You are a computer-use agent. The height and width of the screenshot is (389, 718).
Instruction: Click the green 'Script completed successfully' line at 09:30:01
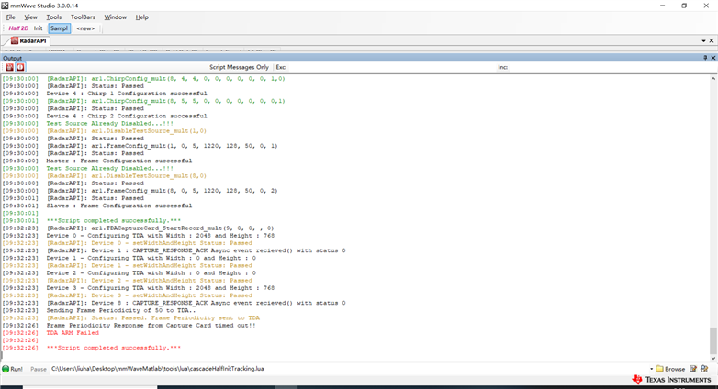tap(114, 220)
